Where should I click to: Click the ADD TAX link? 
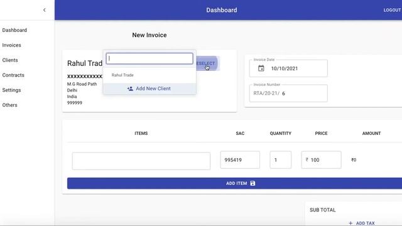(x=362, y=223)
